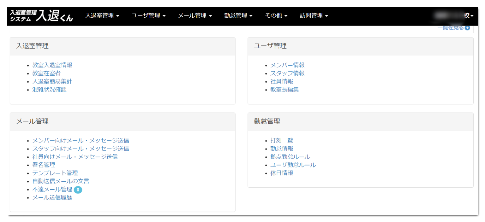The height and width of the screenshot is (222, 485).
Task: Open 拠点勤怠ルール settings link
Action: [x=290, y=157]
